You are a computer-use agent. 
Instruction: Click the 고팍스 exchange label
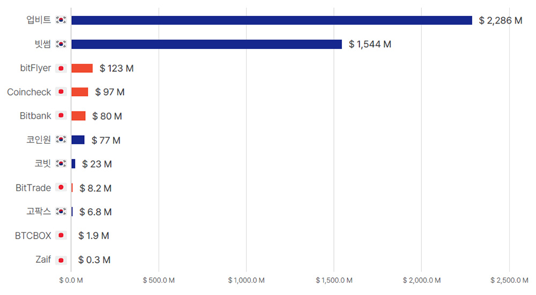(x=39, y=211)
